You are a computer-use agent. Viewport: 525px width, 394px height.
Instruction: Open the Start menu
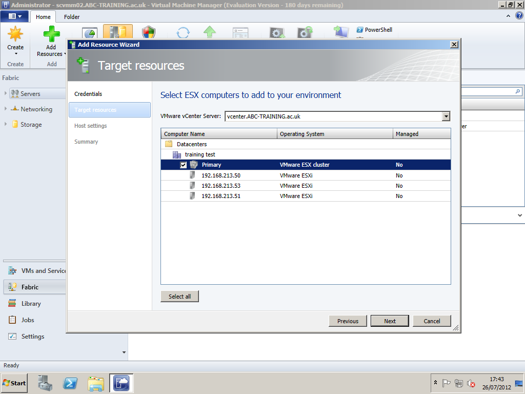click(x=14, y=383)
